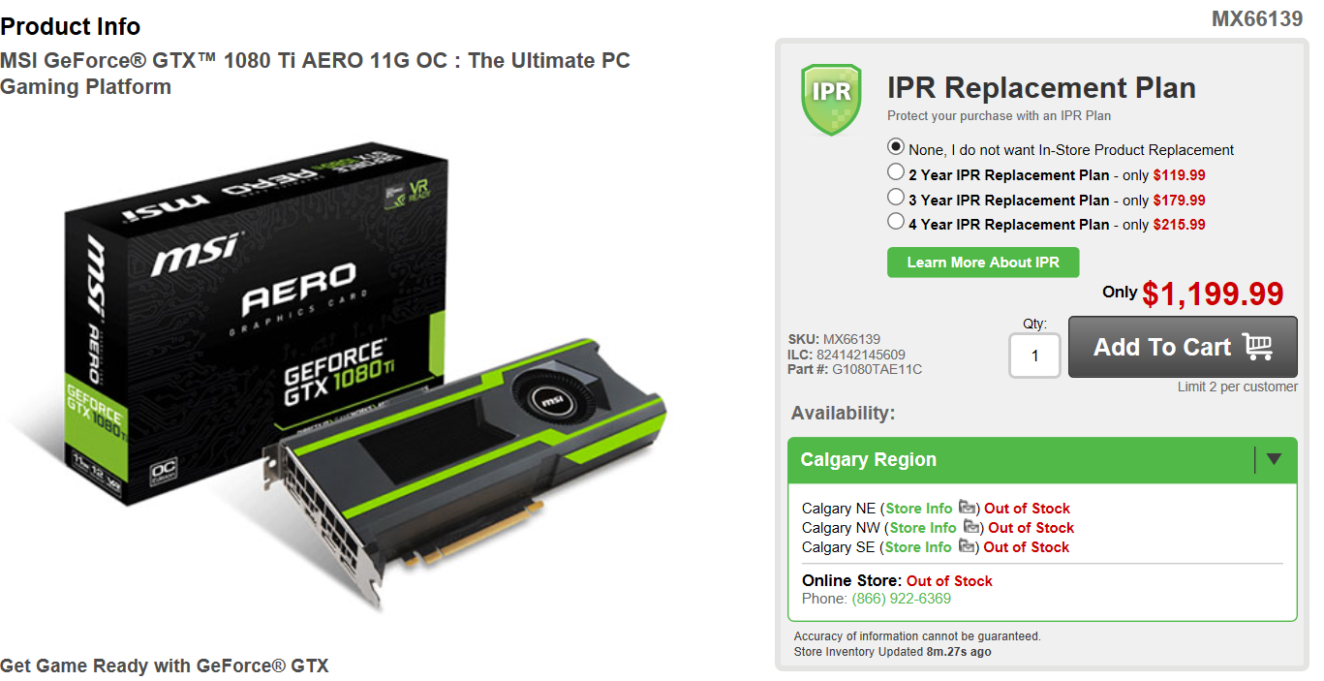Choose the 3 Year IPR Replacement Plan
Screen dimensions: 1324x681
[896, 198]
